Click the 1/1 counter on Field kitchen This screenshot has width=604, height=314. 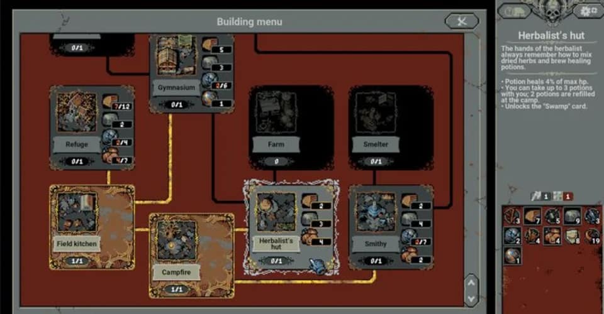coord(77,261)
